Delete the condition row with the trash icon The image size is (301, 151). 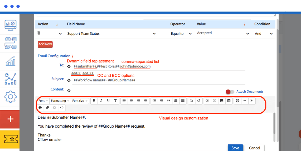coord(39,33)
